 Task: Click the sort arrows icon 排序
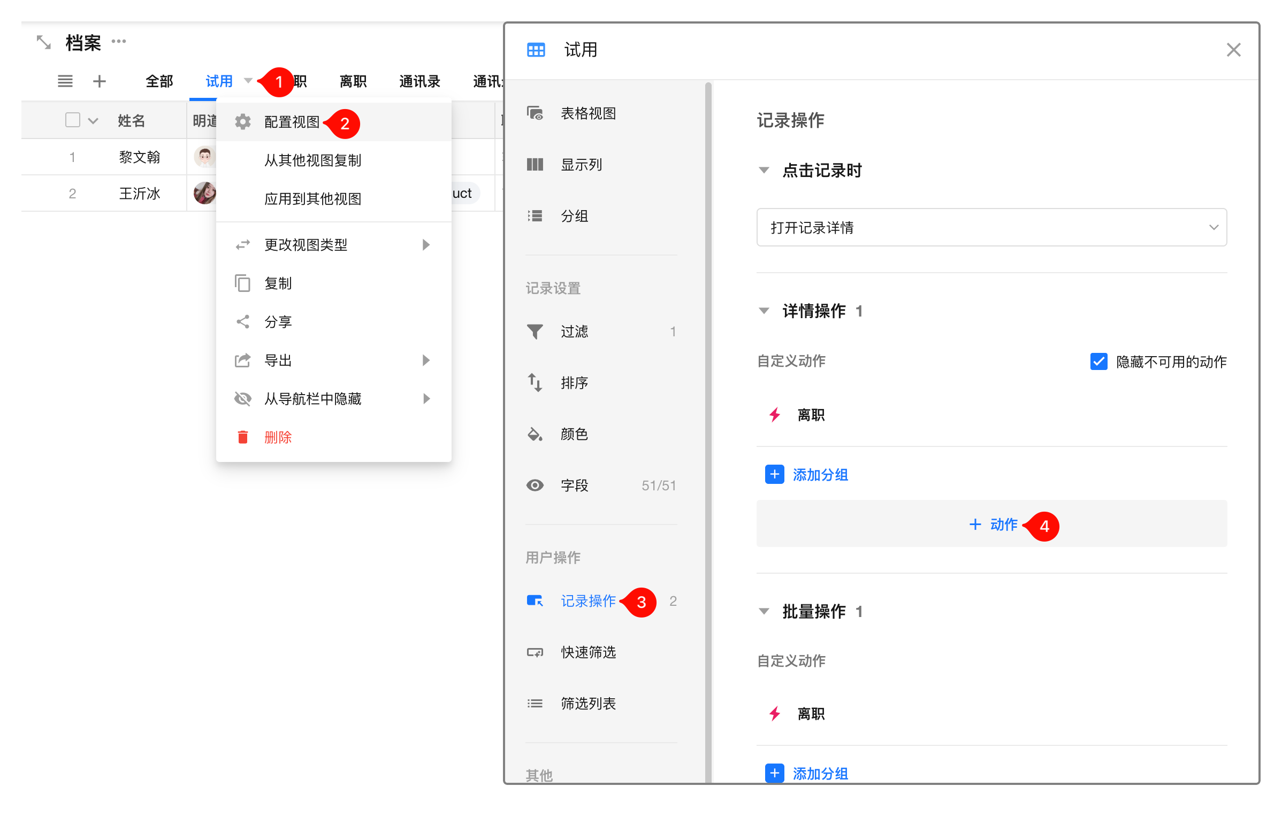535,383
